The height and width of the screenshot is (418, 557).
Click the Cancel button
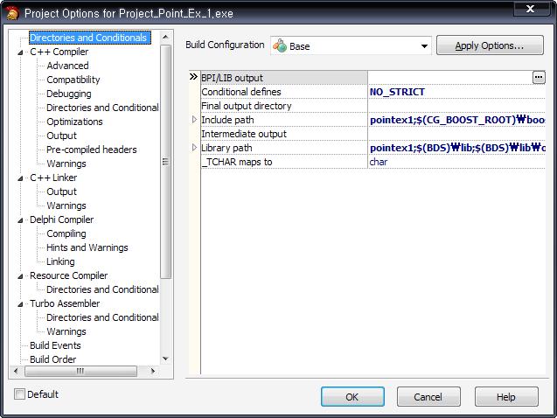click(428, 397)
